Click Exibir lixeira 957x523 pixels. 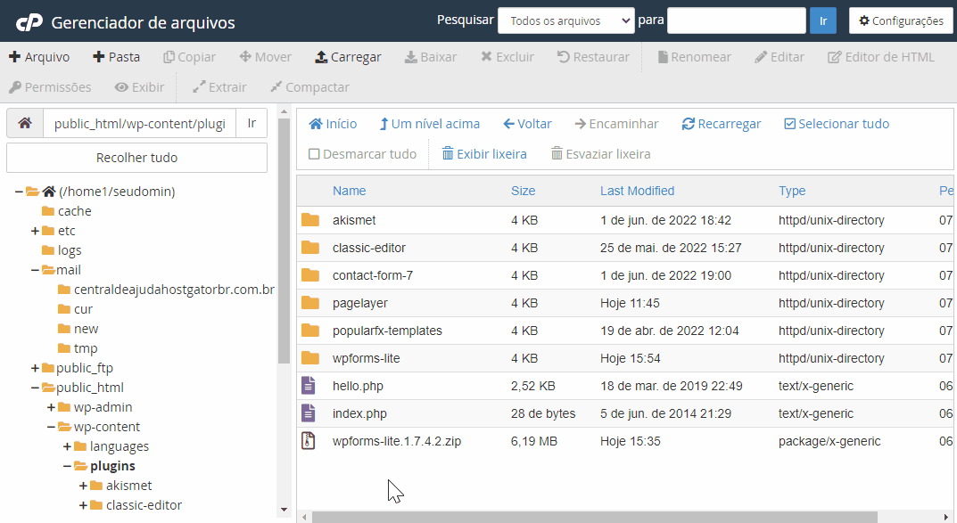point(484,154)
